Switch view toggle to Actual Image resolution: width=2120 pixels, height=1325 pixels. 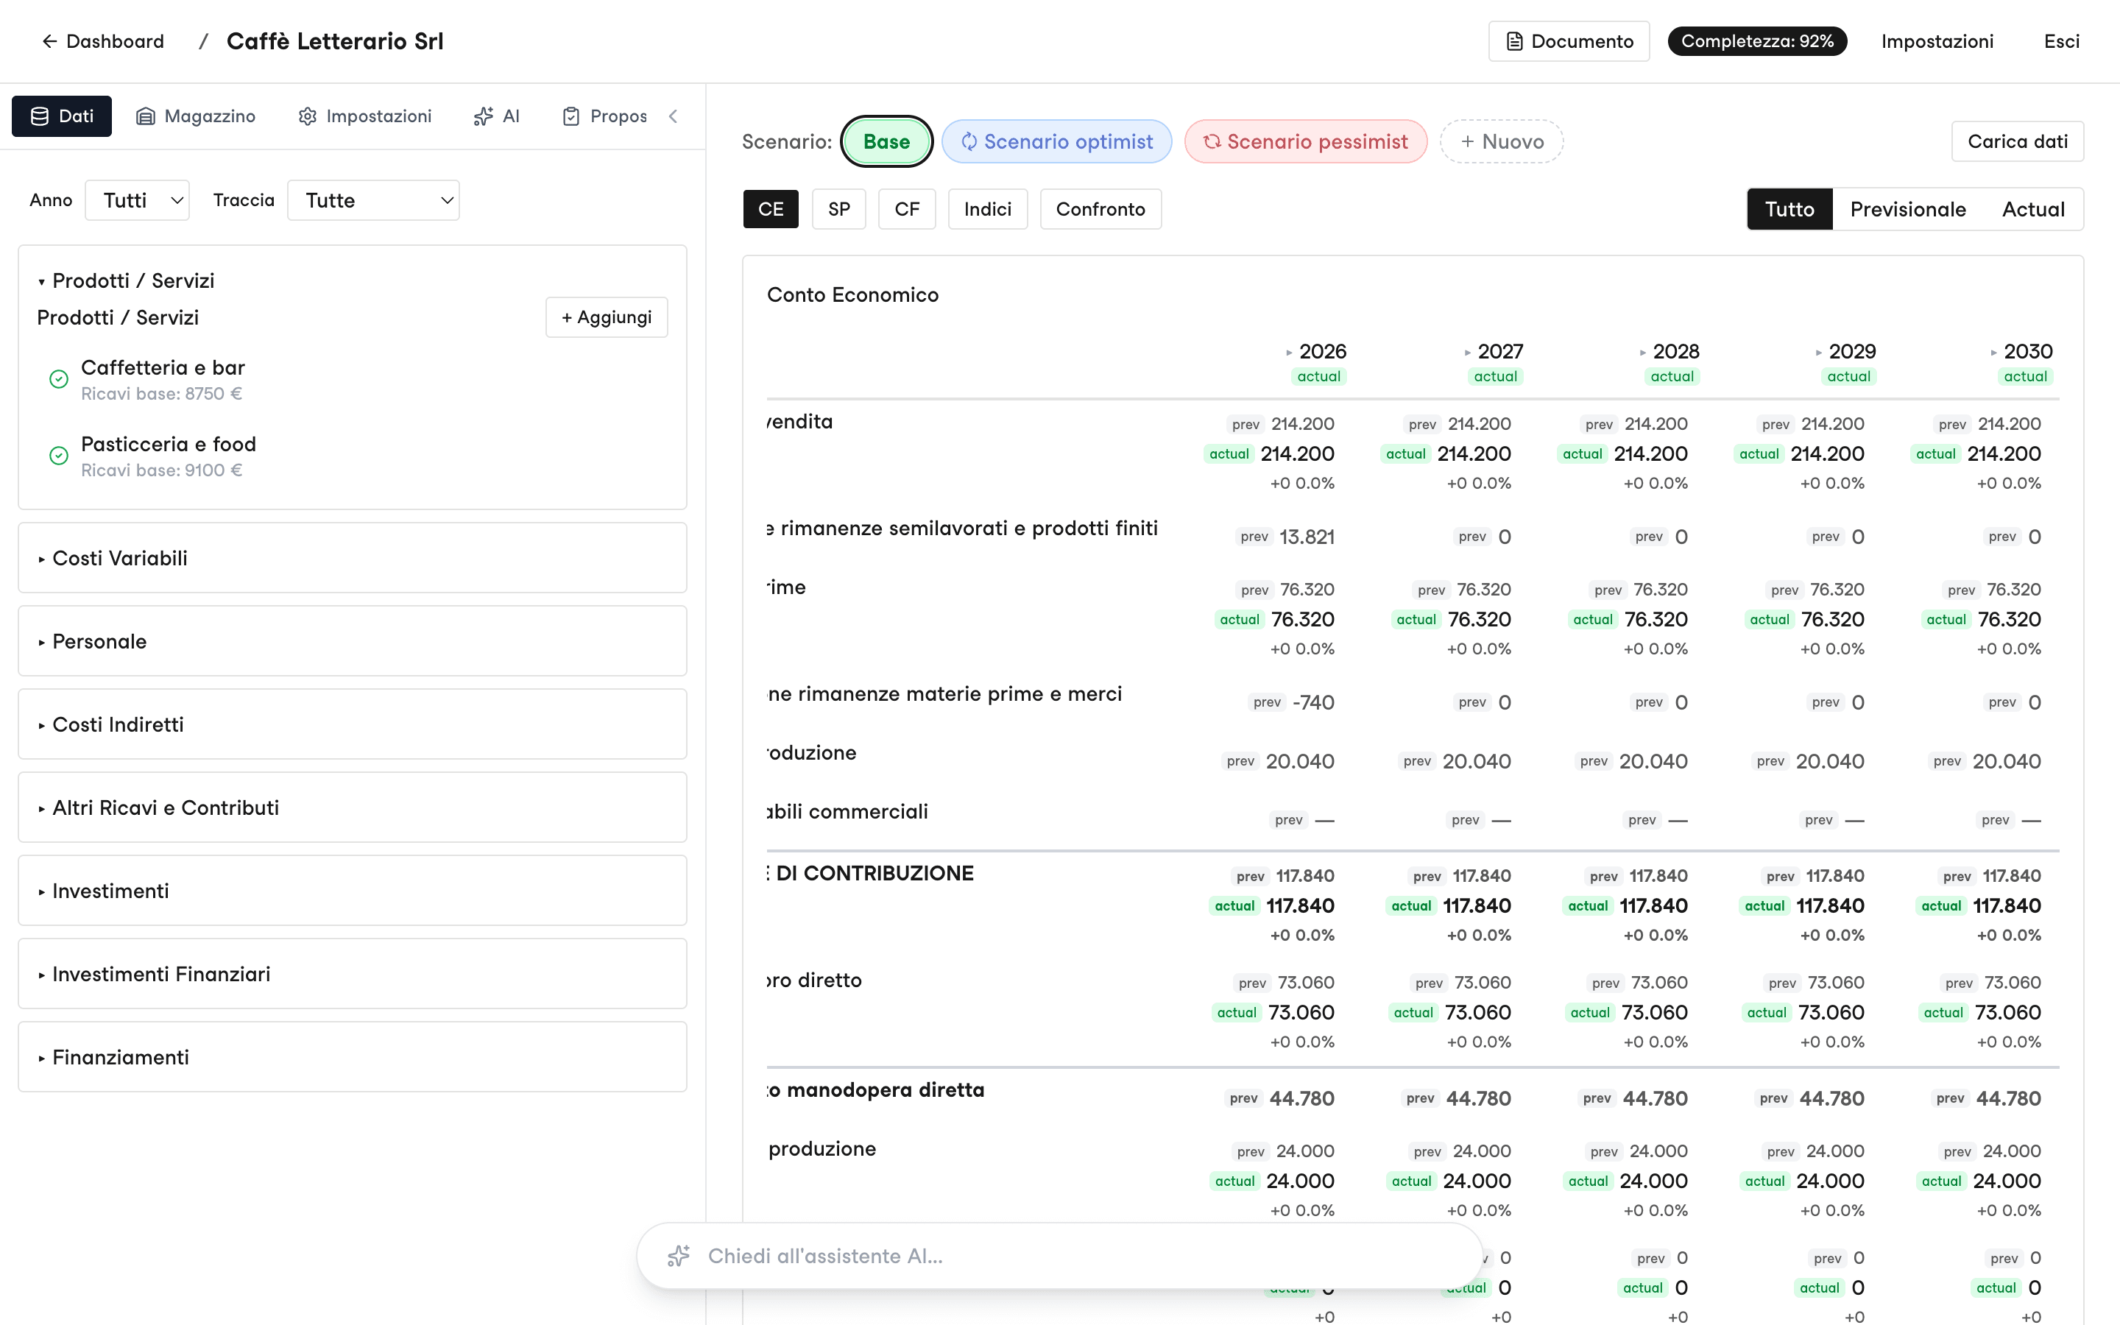point(2032,210)
